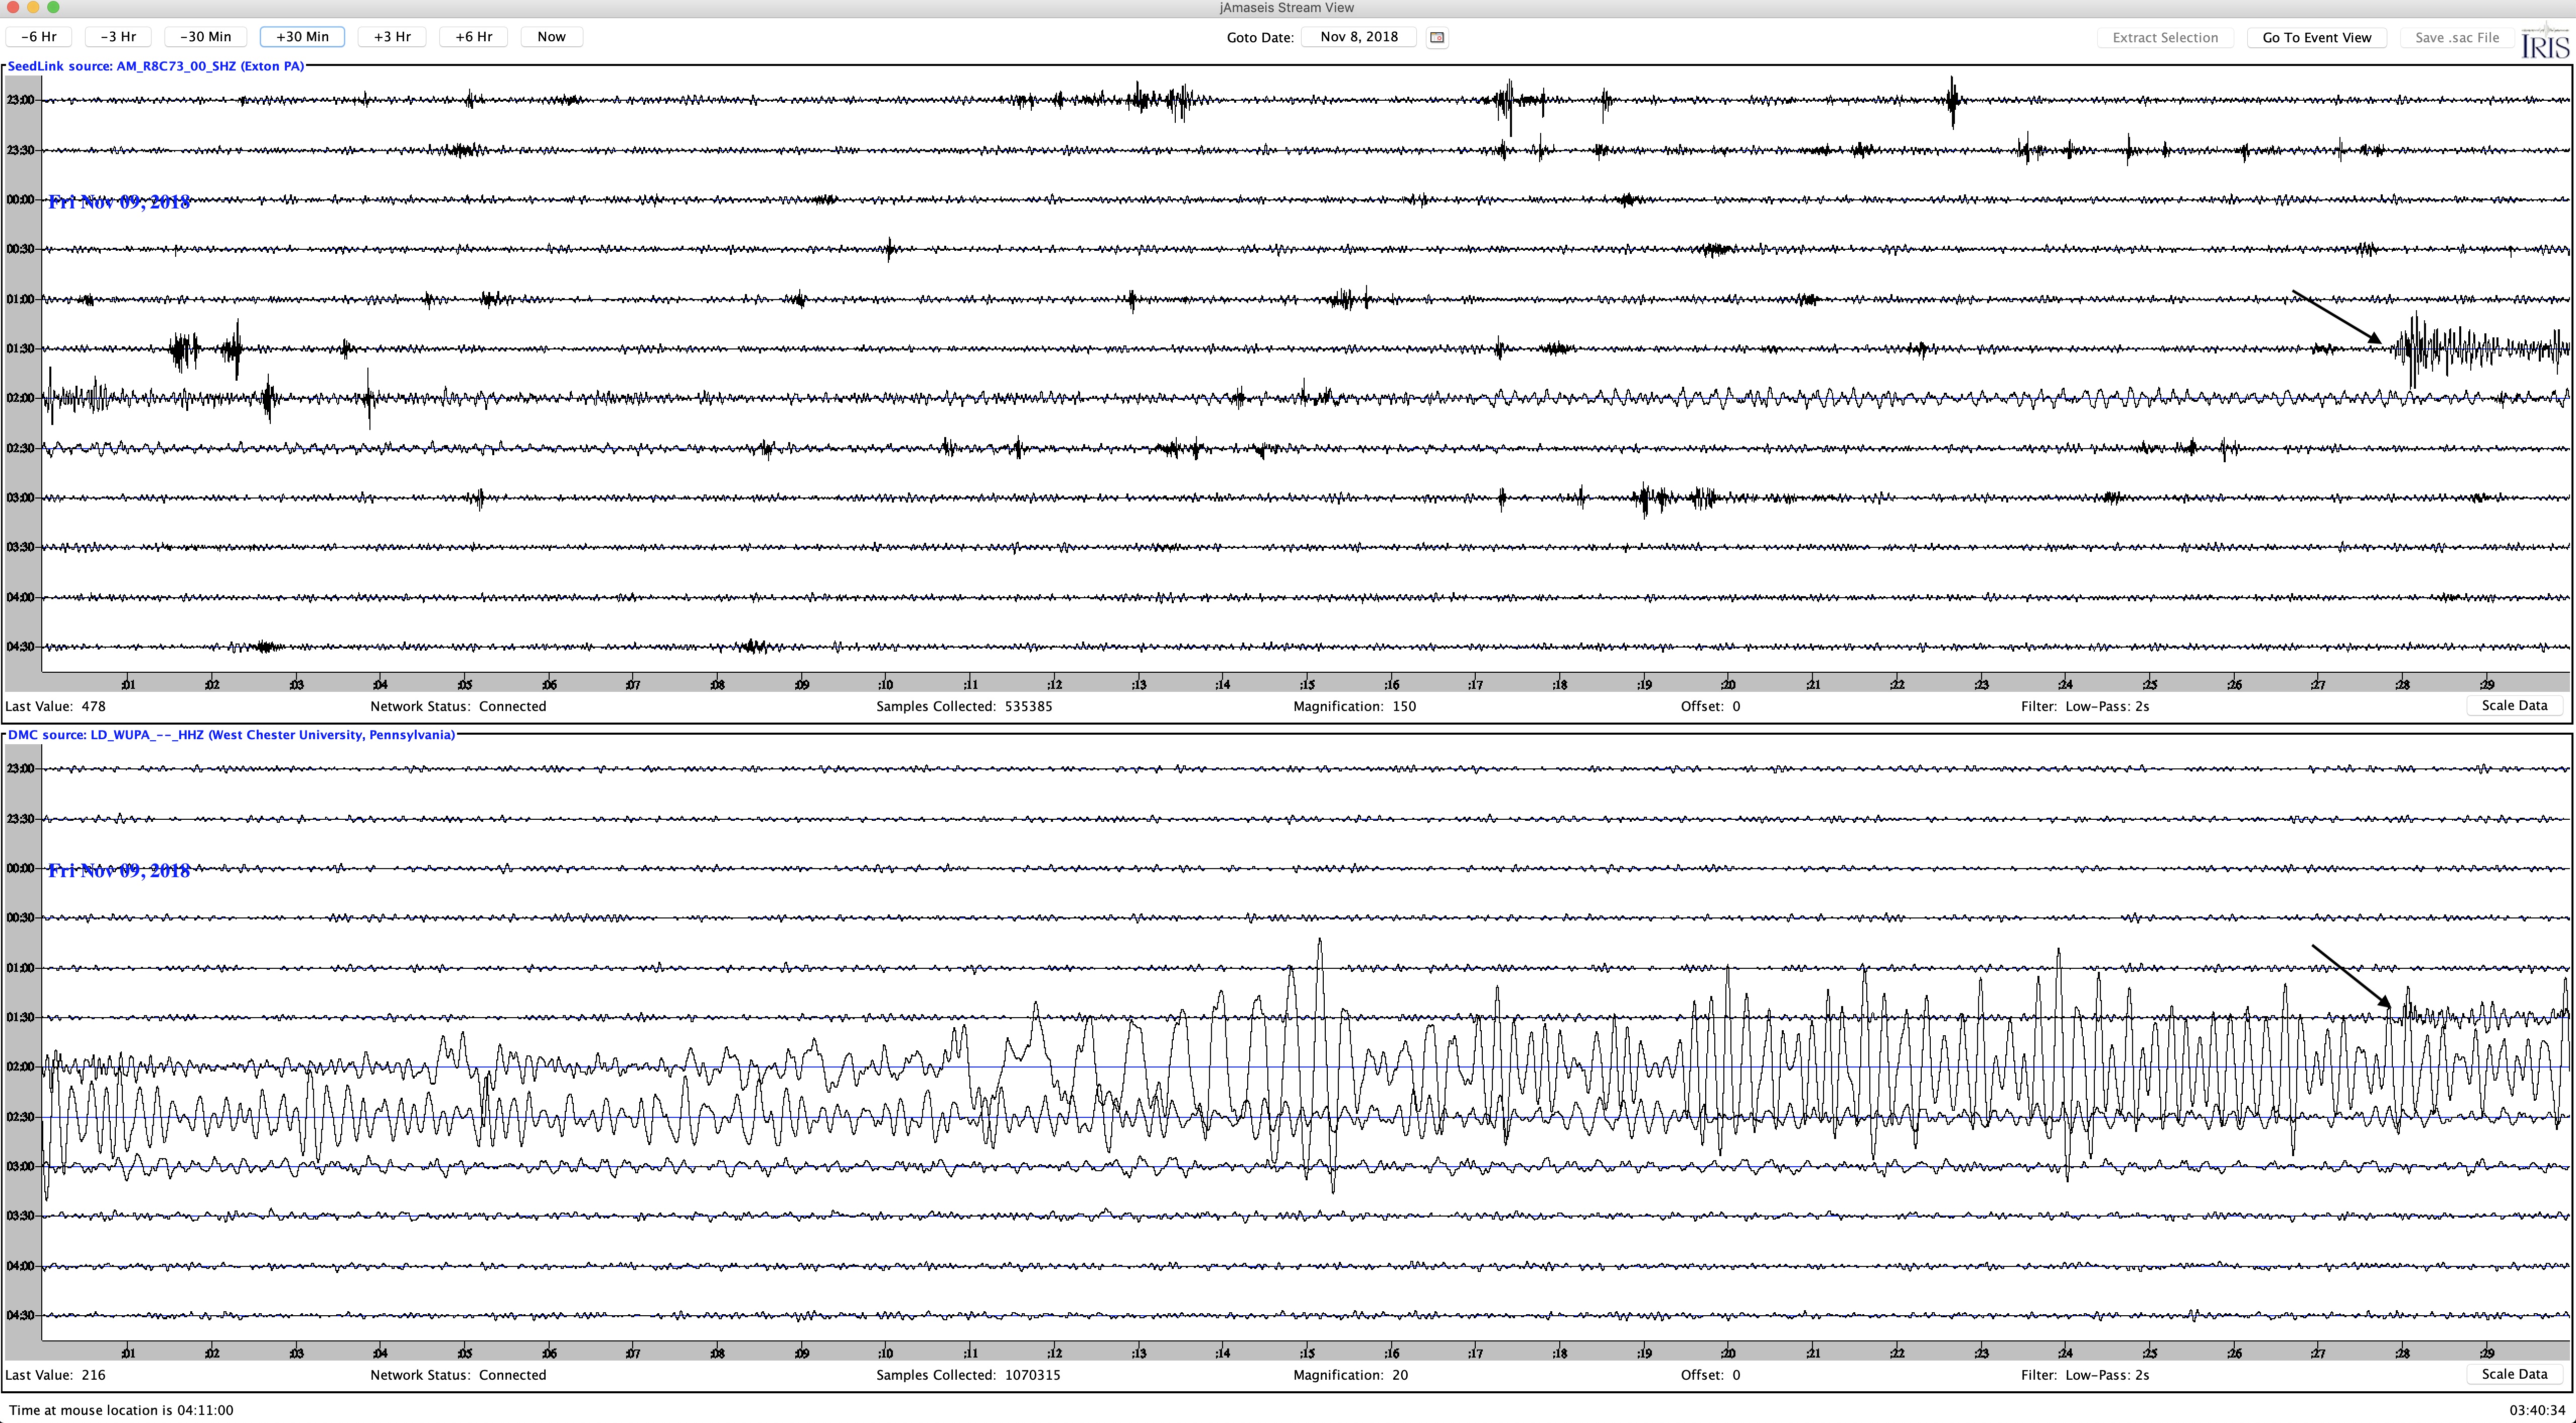The image size is (2576, 1423).
Task: Click minute 05 tick on West Chester time axis
Action: pos(465,1353)
